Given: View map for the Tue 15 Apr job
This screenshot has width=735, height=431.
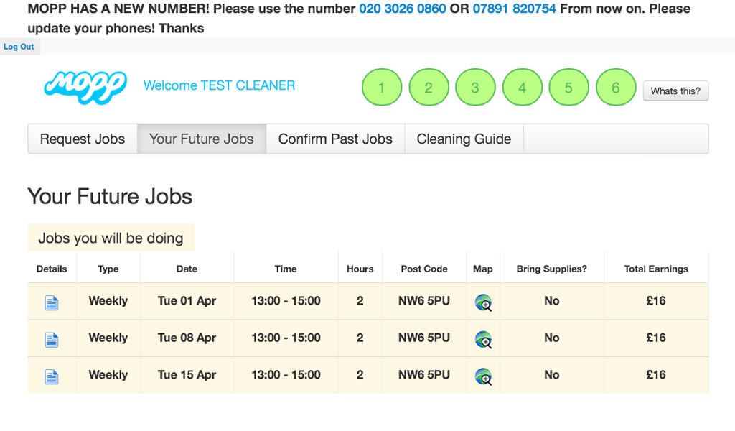Looking at the screenshot, I should [x=483, y=376].
